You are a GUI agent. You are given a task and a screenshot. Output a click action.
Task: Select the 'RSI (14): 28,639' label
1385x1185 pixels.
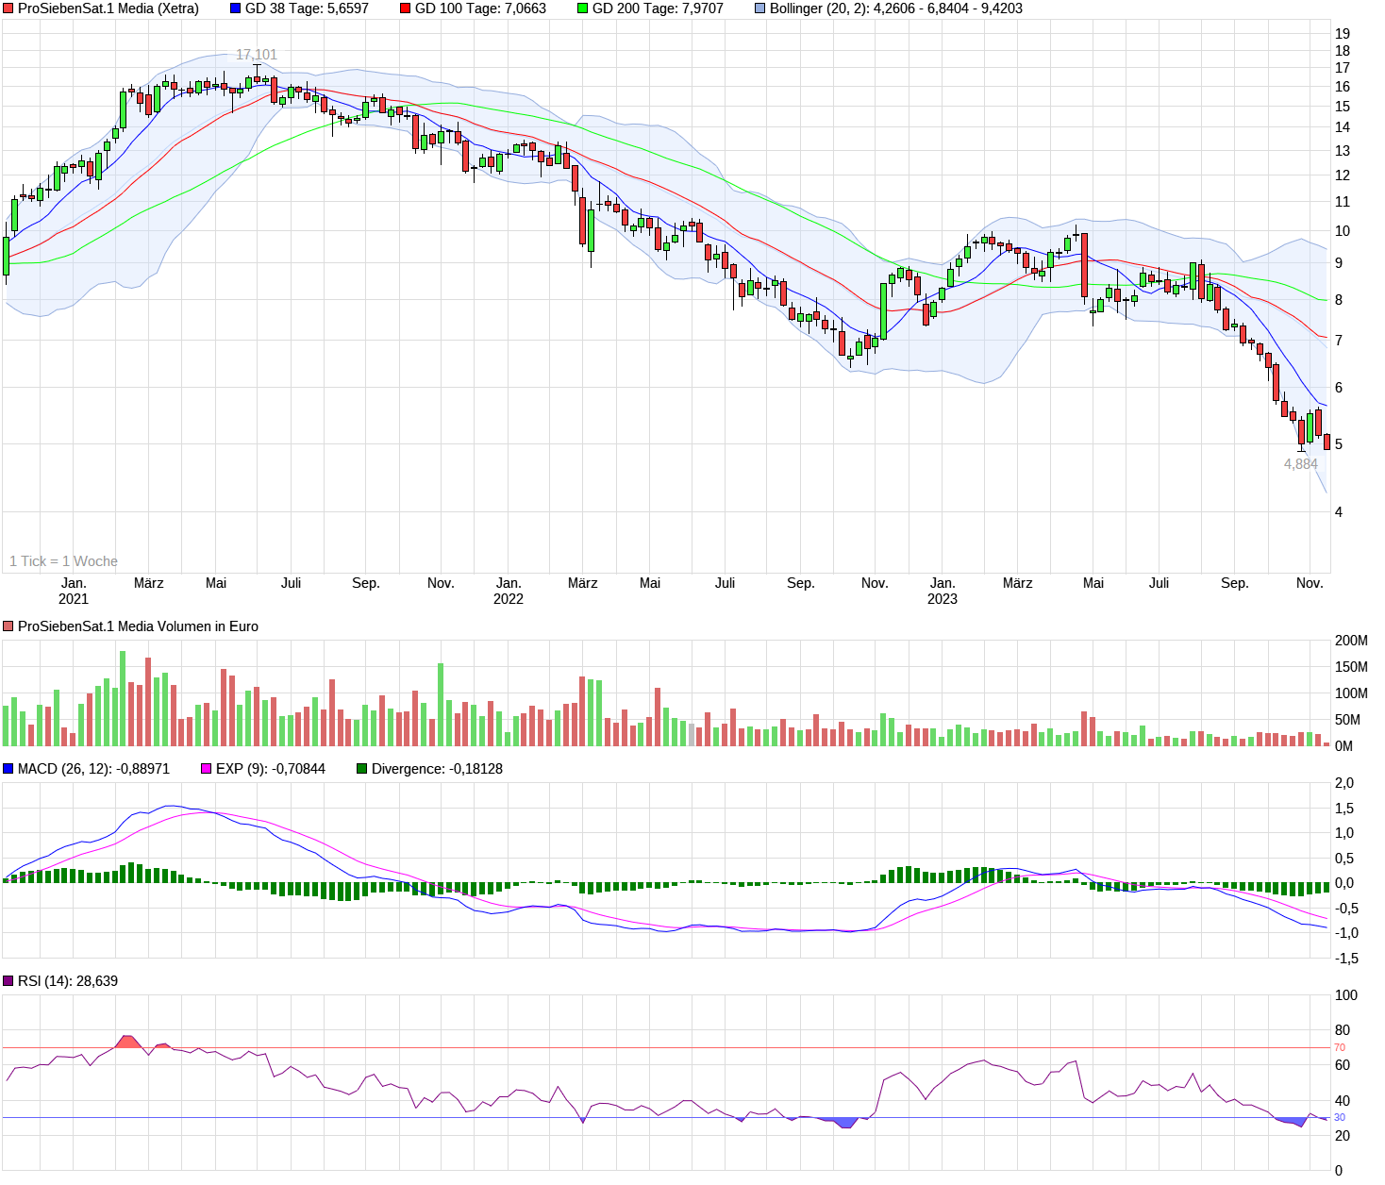coord(68,981)
